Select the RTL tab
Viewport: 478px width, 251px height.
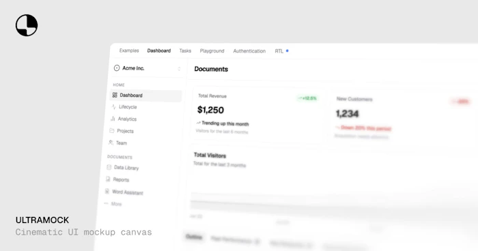point(279,51)
